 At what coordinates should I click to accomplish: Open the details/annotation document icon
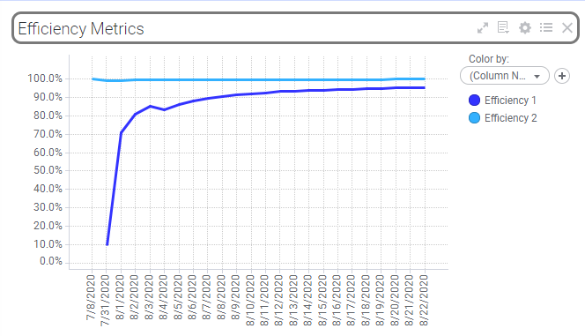pyautogui.click(x=503, y=27)
